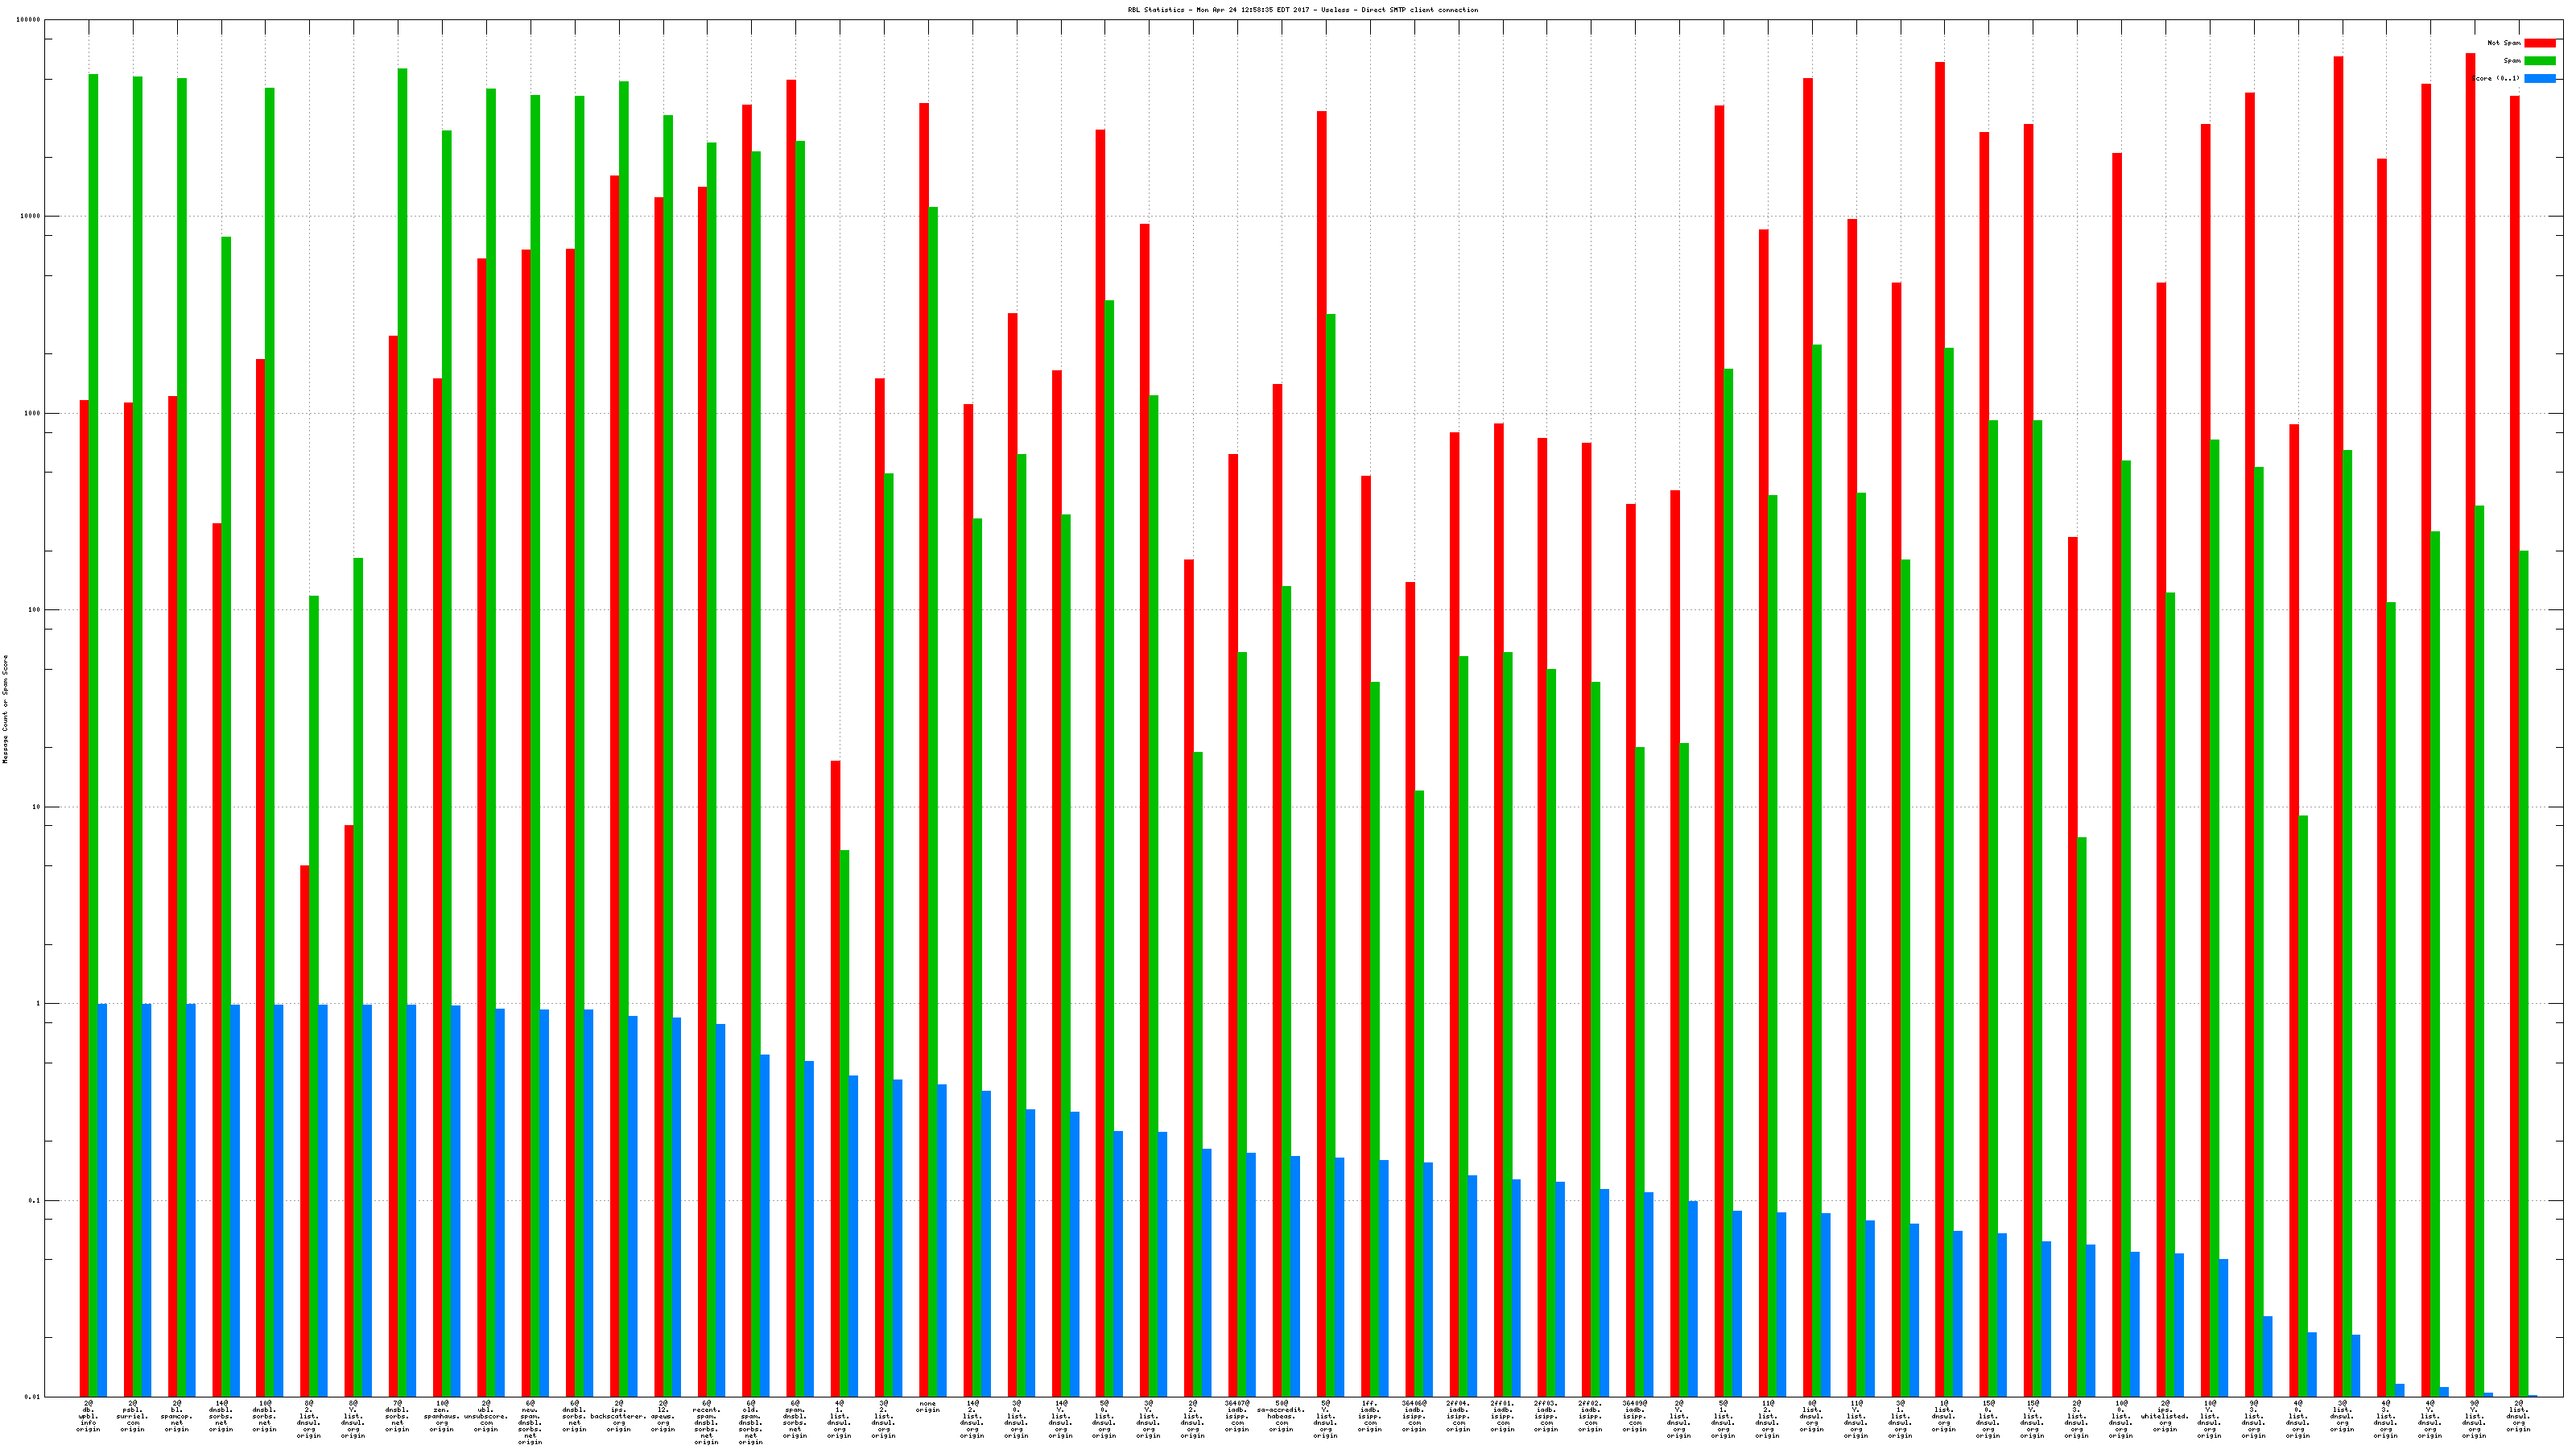Click the sa-accredit.habeas.com x-axis label

click(x=1281, y=1416)
